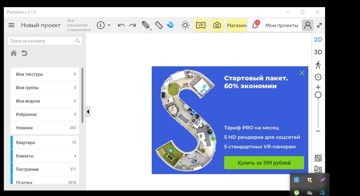Click the OneDrive cloud tray icon

310,193
